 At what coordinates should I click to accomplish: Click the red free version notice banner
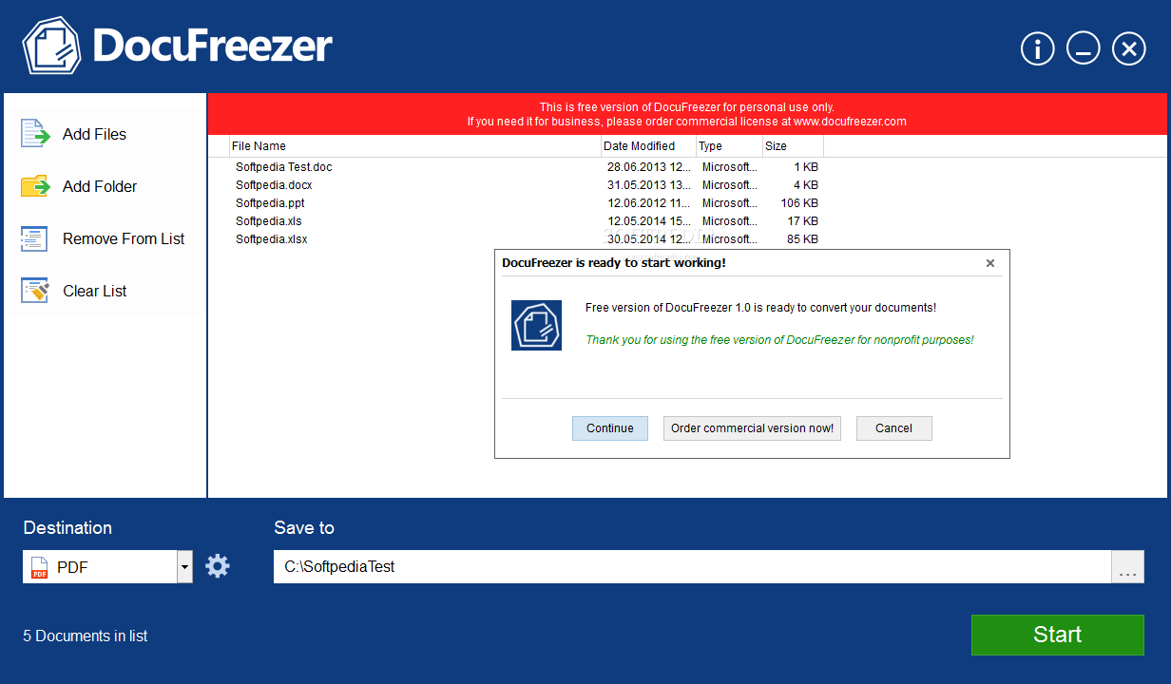point(687,114)
